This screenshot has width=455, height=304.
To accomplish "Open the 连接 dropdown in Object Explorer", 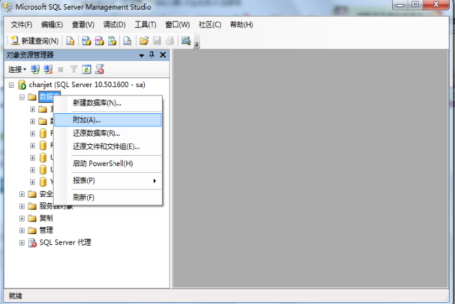I will (x=17, y=69).
